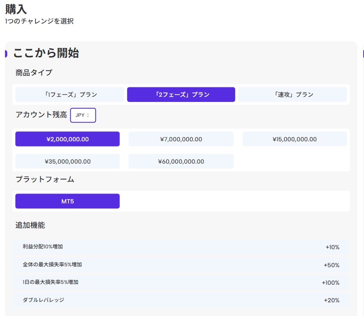Image resolution: width=364 pixels, height=316 pixels.
Task: Select the 「1フェーズ」プラン product type
Action: (70, 95)
